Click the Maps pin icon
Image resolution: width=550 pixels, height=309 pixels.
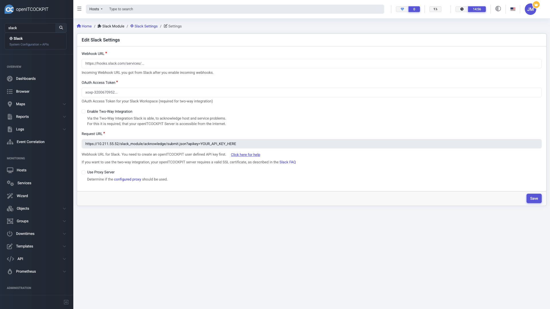[10, 104]
